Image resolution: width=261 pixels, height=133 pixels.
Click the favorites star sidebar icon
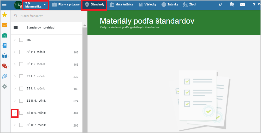[x=4, y=15]
